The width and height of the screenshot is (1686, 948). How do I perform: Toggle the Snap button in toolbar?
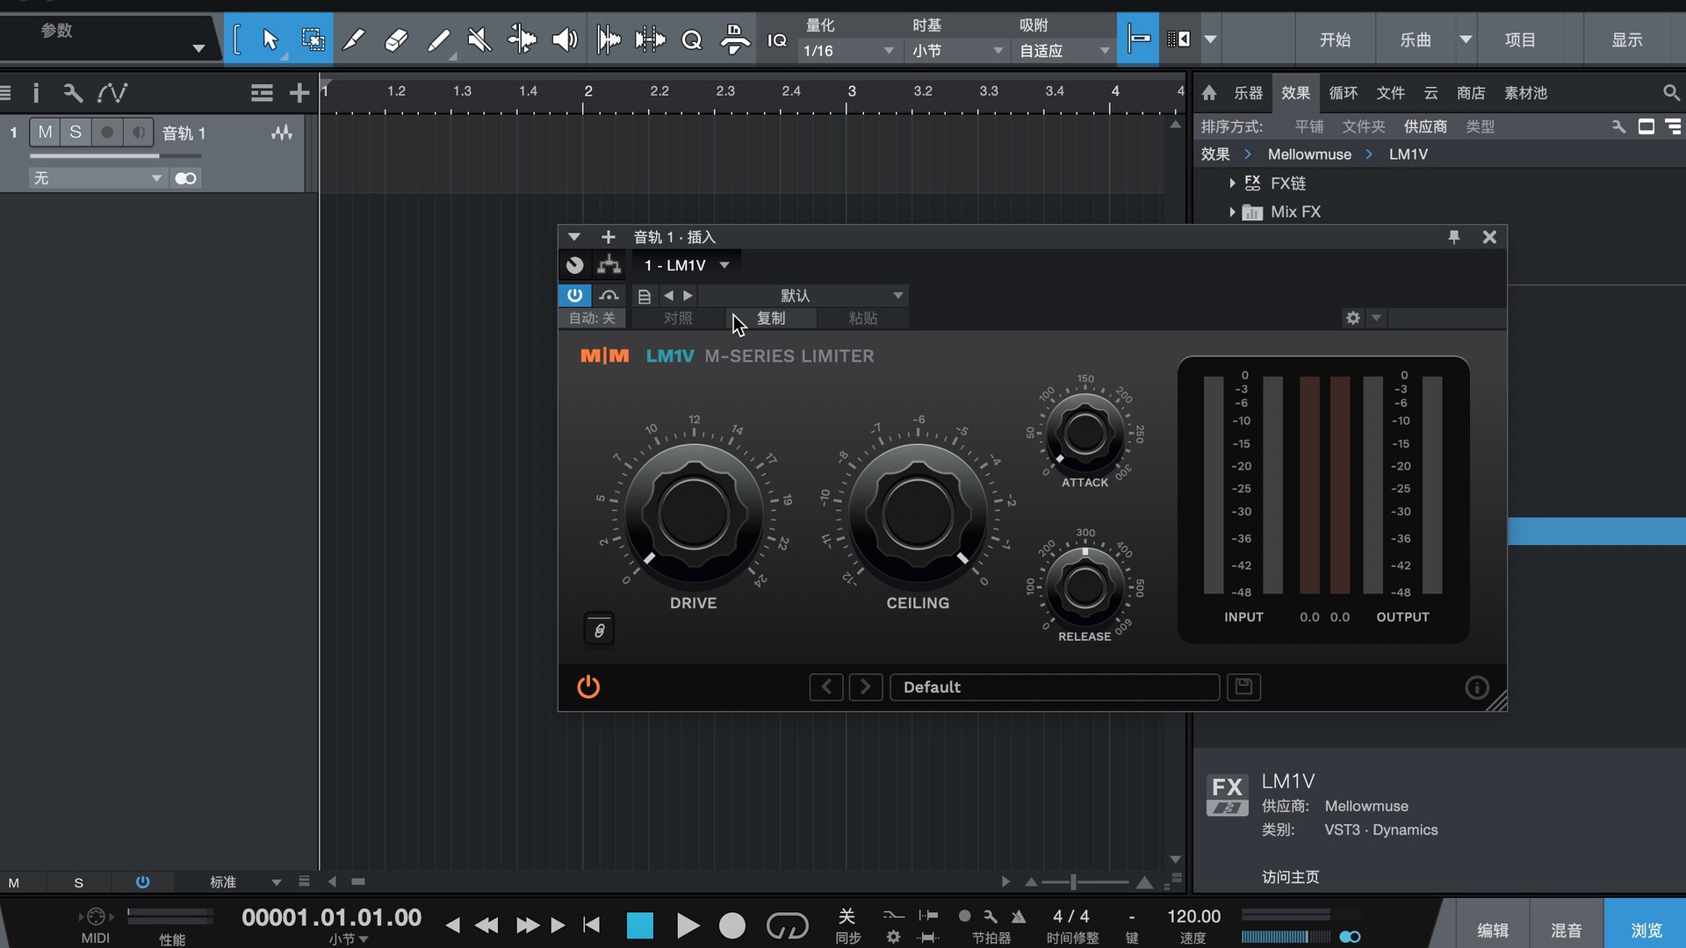pos(1138,39)
